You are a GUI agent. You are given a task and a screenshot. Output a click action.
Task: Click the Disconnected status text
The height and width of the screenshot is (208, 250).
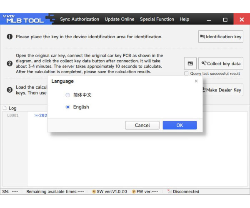click(186, 192)
